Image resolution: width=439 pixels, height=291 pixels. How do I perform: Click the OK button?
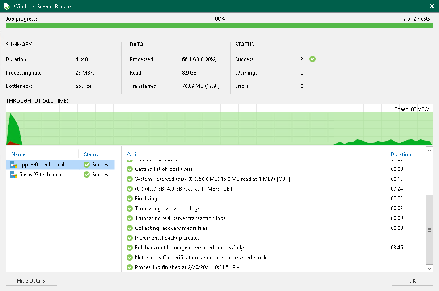pyautogui.click(x=412, y=280)
